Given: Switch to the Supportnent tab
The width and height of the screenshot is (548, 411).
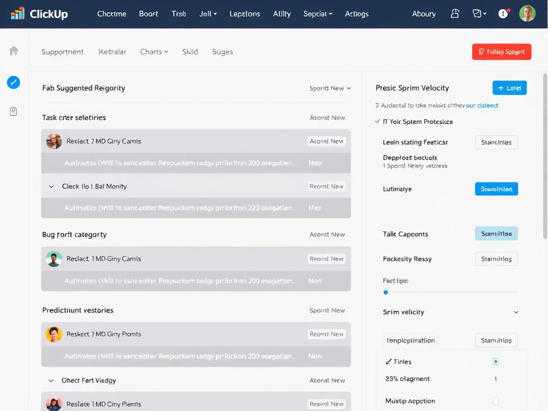Looking at the screenshot, I should pyautogui.click(x=63, y=52).
